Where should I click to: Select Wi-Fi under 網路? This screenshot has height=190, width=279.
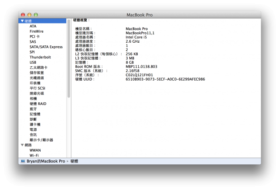pos(34,155)
